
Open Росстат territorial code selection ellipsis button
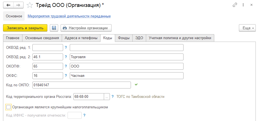click(107, 97)
